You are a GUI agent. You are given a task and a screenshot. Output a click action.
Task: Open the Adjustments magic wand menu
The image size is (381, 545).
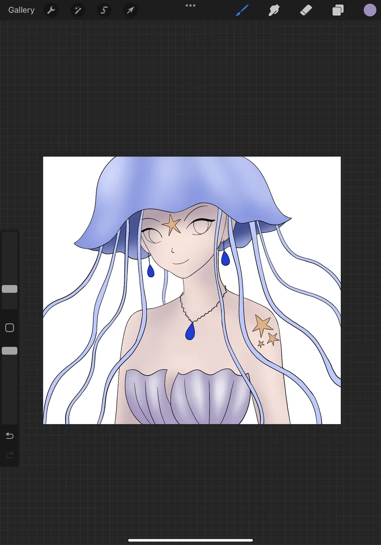78,10
